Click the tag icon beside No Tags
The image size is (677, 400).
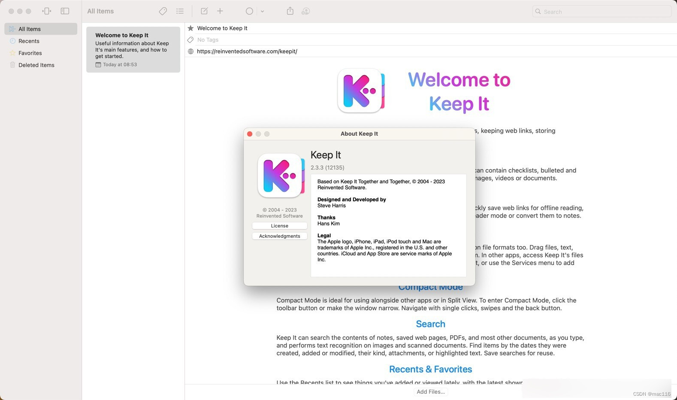click(x=190, y=40)
